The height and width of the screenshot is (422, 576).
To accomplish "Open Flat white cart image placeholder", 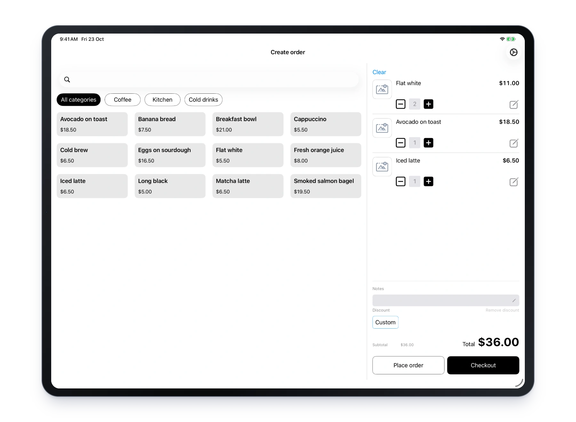I will click(382, 89).
